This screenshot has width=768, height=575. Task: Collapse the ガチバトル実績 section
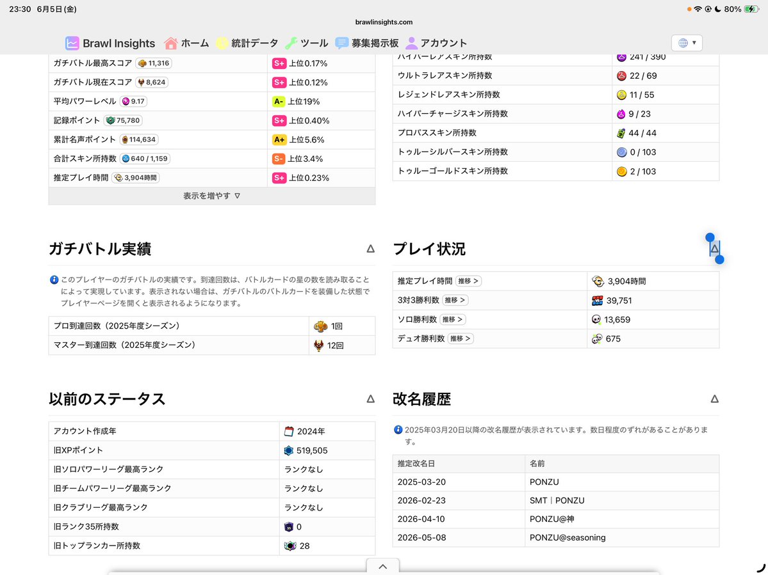tap(370, 249)
